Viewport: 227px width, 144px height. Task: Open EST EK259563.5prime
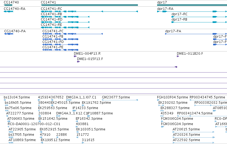tap(53, 108)
